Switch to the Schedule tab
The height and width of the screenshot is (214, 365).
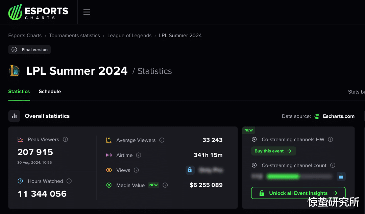(x=50, y=92)
